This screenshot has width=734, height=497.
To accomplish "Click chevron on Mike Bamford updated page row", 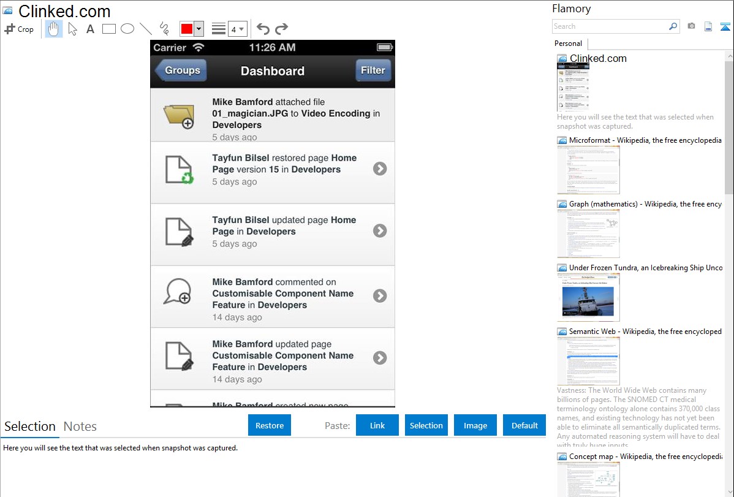I will coord(380,358).
